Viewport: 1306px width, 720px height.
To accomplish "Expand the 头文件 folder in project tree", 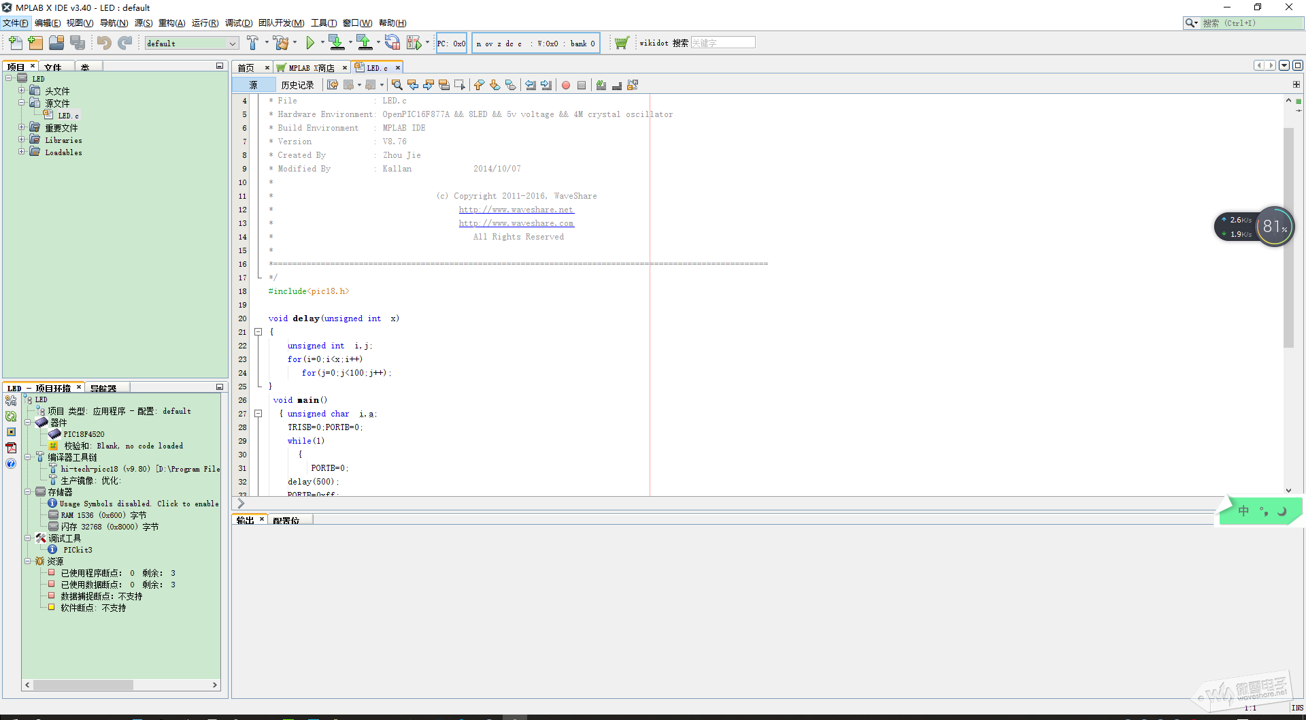I will pyautogui.click(x=22, y=91).
